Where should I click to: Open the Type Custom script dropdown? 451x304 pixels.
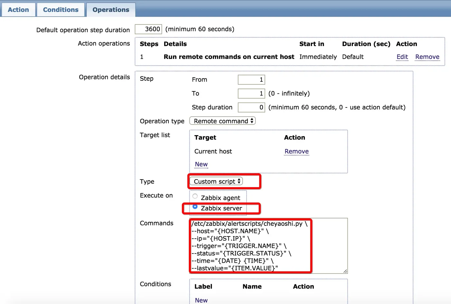click(216, 181)
